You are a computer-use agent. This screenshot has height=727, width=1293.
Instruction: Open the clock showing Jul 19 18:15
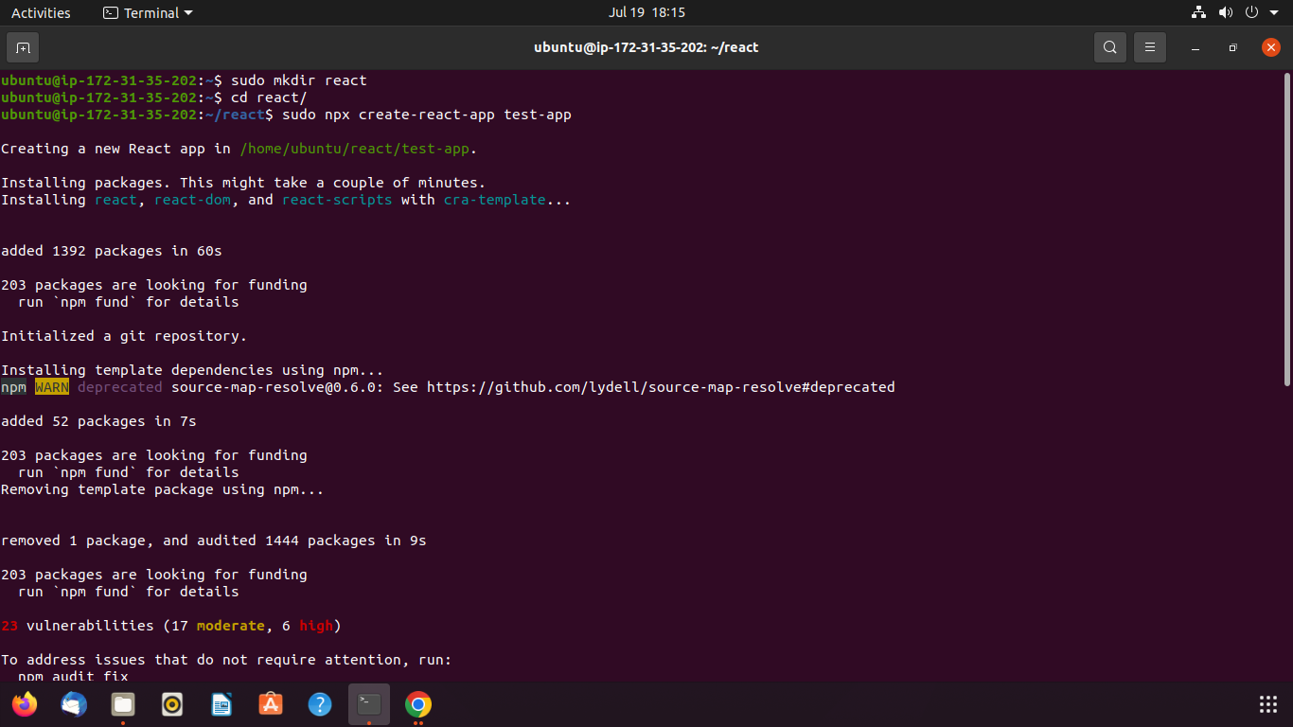click(646, 12)
